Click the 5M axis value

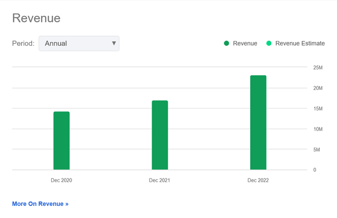point(316,150)
